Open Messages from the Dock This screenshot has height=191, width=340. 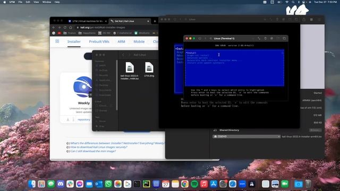pyautogui.click(x=51, y=184)
